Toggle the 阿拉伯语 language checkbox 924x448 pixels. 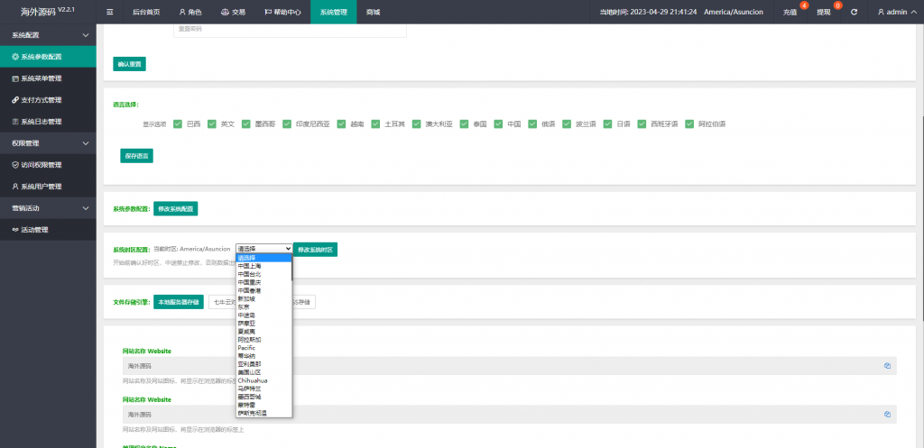tap(689, 123)
